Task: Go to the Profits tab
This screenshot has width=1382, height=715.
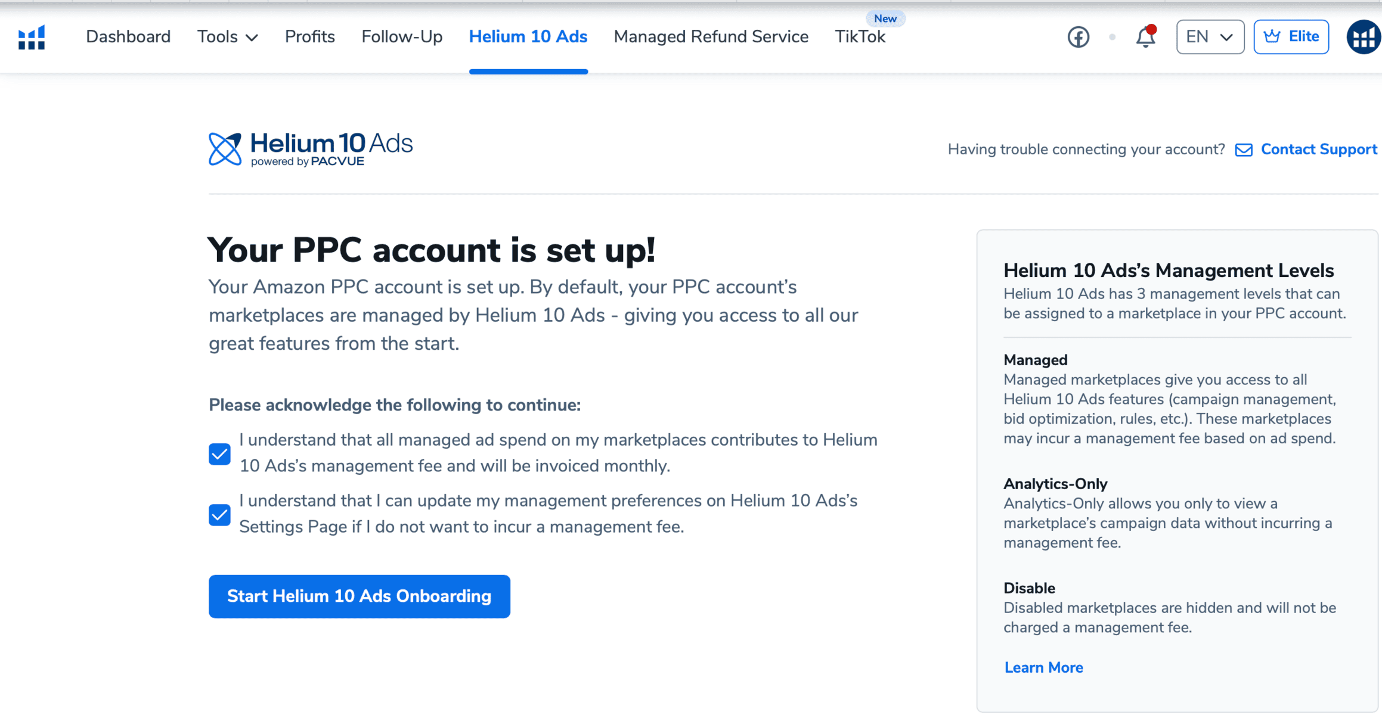Action: (309, 37)
